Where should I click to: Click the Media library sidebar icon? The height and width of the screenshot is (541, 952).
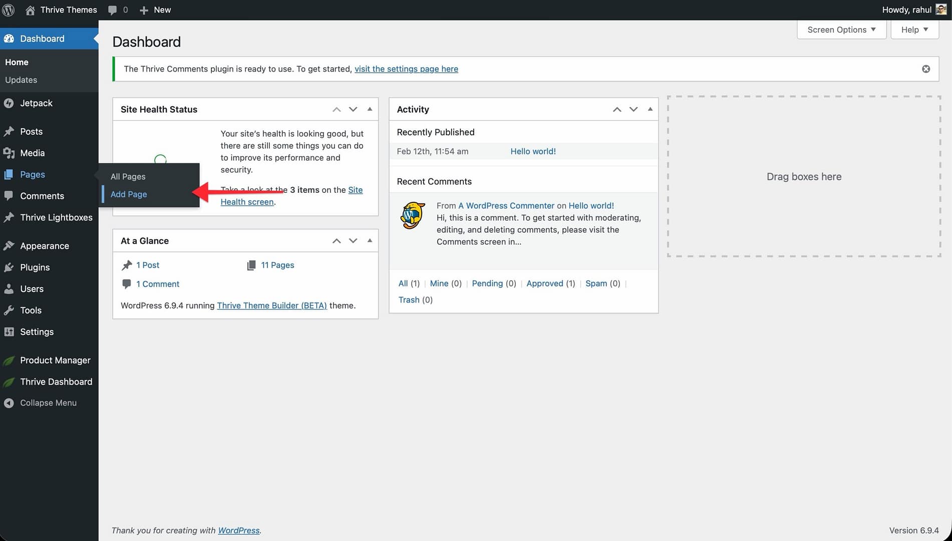[9, 153]
